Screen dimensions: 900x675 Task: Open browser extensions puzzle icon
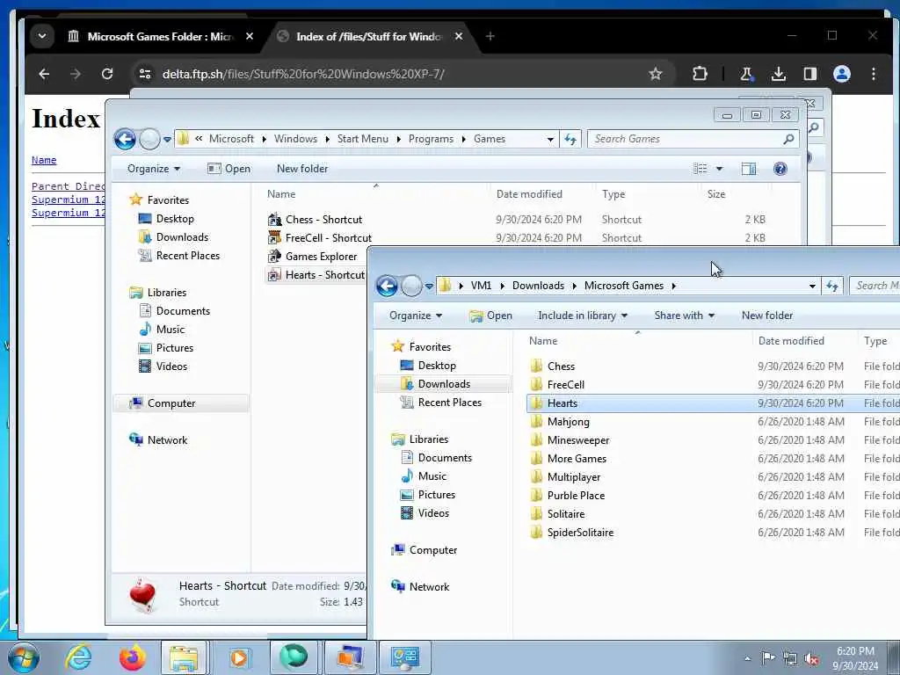699,74
